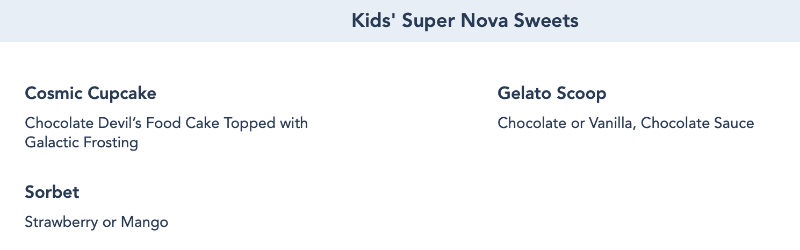Image resolution: width=800 pixels, height=250 pixels.
Task: Click the "Strawberry or Mango" description
Action: click(x=96, y=222)
